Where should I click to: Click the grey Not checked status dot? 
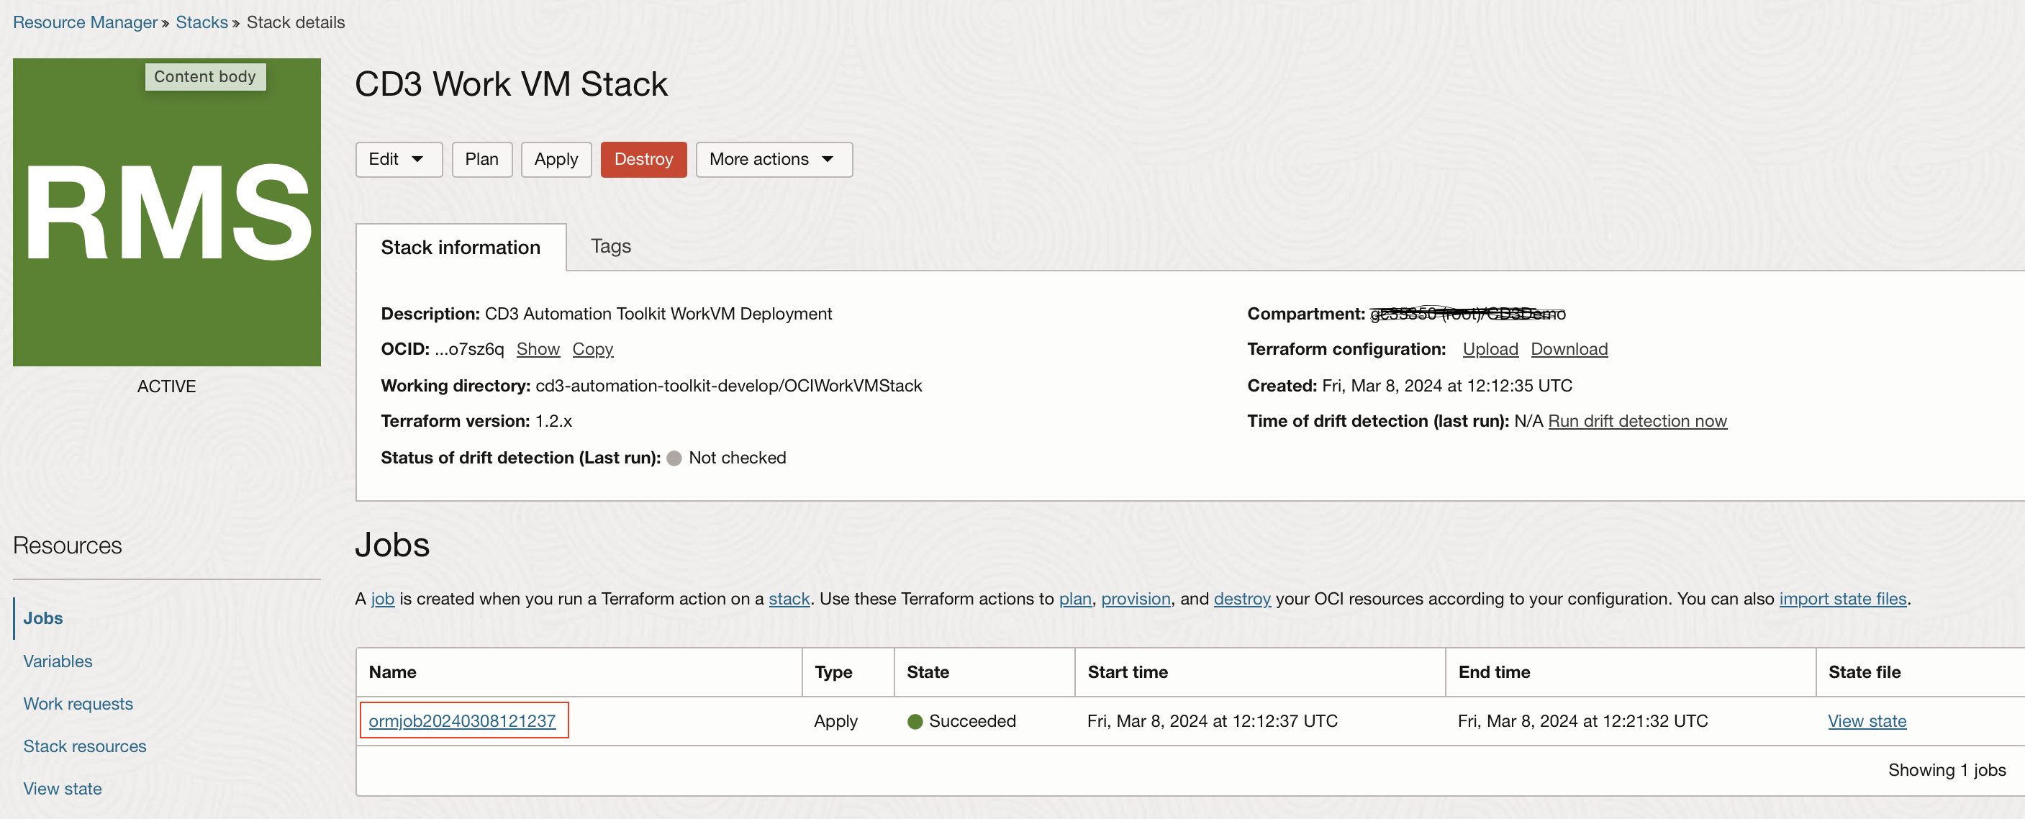click(674, 458)
